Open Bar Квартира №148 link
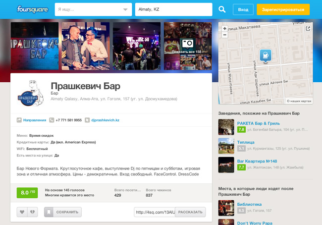322x225 pixels. point(257,161)
